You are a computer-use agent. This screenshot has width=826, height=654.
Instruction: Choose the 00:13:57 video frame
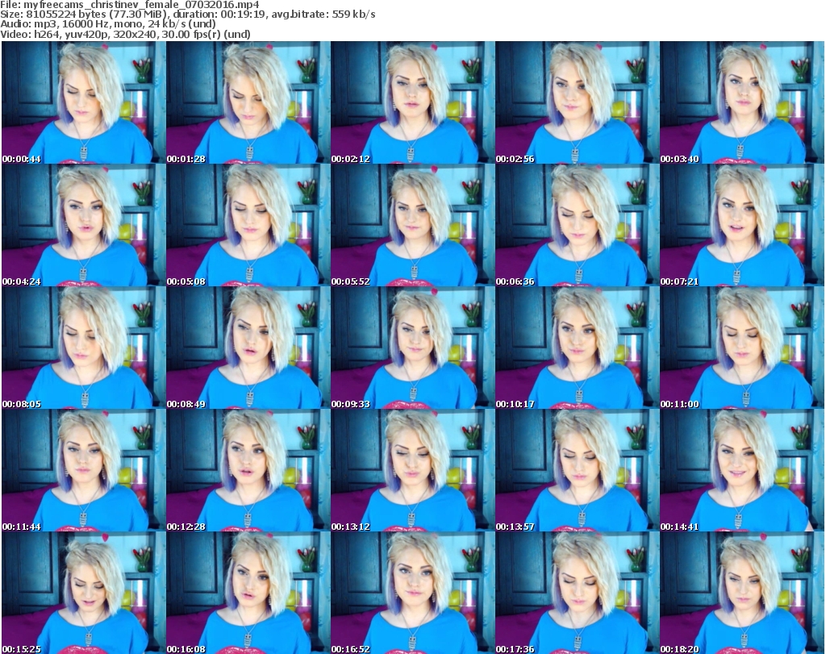[577, 471]
